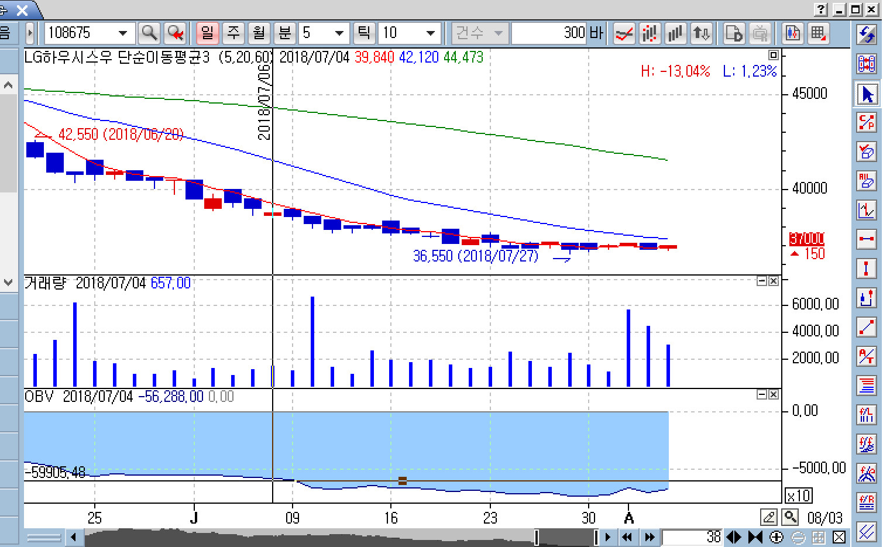
Task: Click the stock search magnifier icon
Action: pos(149,33)
